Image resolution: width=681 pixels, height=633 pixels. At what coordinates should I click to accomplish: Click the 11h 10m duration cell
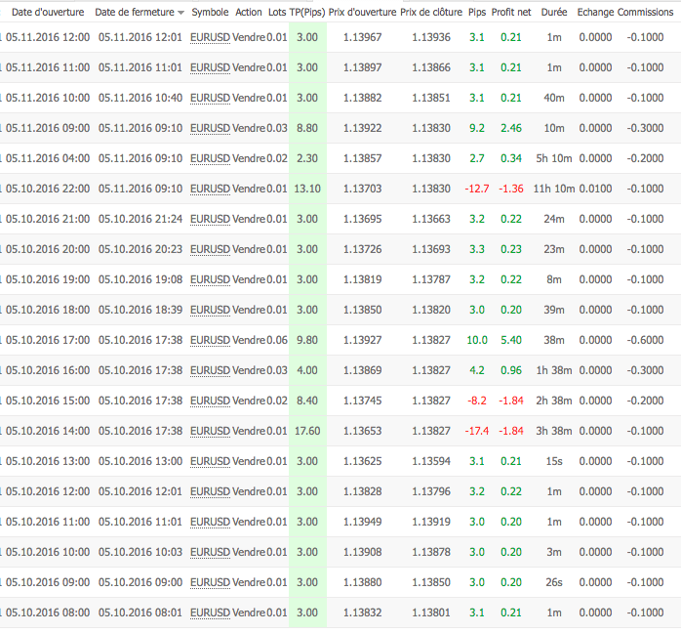click(x=554, y=189)
